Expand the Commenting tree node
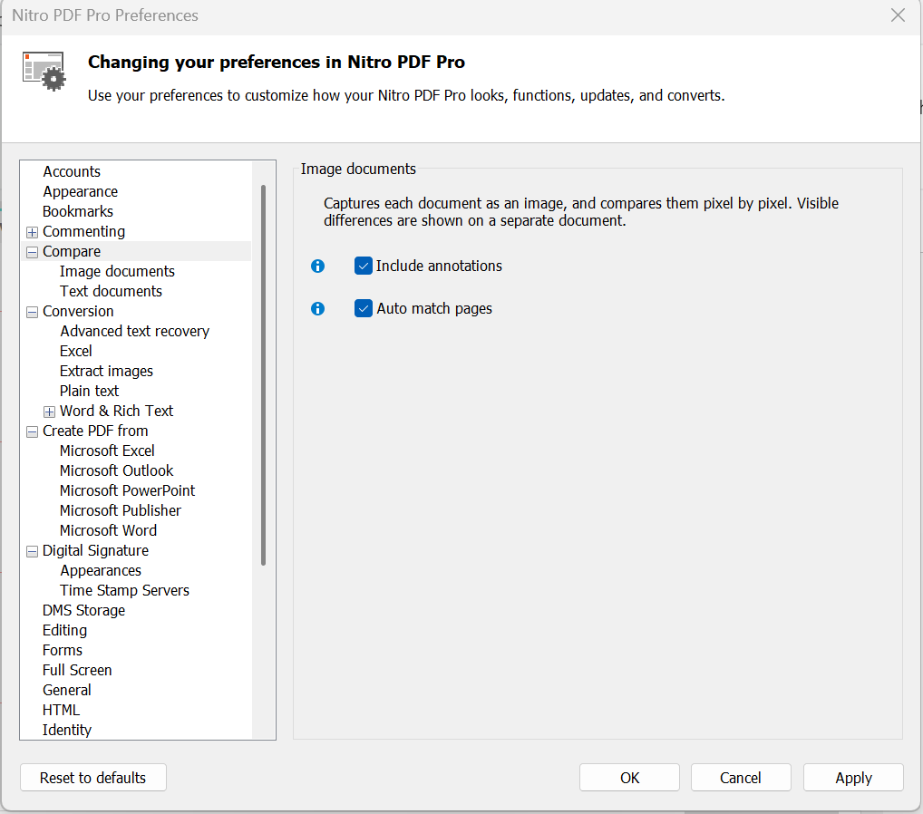The image size is (923, 814). pyautogui.click(x=33, y=232)
